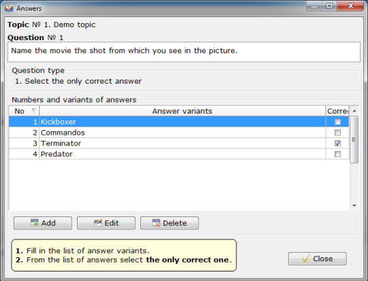The height and width of the screenshot is (281, 368).
Task: Maximize the Answers window
Action: point(330,5)
